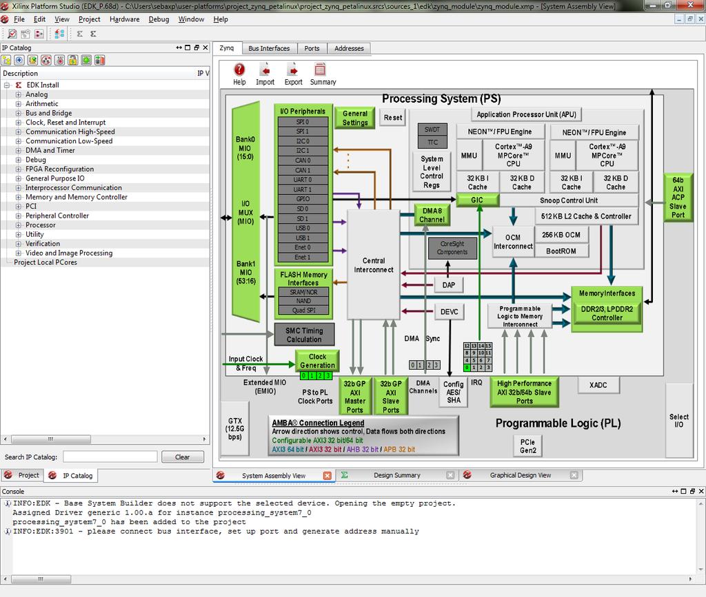Viewport: 706px width, 597px height.
Task: Click the Import icon in the Zynq tab
Action: coord(265,74)
